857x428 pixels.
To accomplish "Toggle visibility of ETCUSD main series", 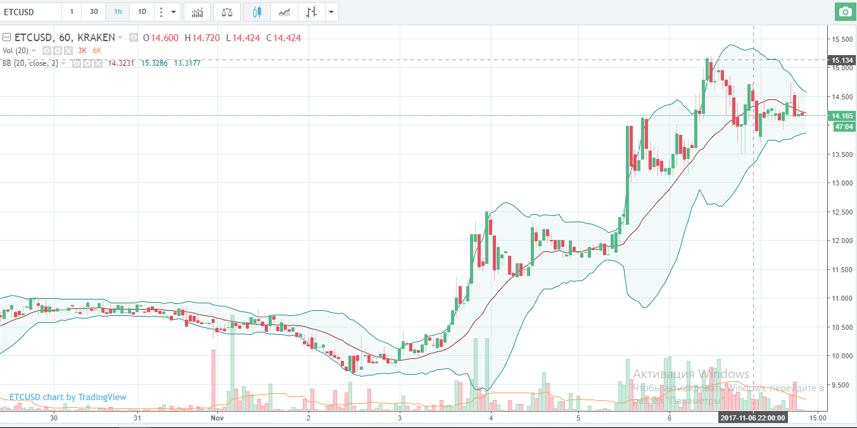I will (x=133, y=38).
